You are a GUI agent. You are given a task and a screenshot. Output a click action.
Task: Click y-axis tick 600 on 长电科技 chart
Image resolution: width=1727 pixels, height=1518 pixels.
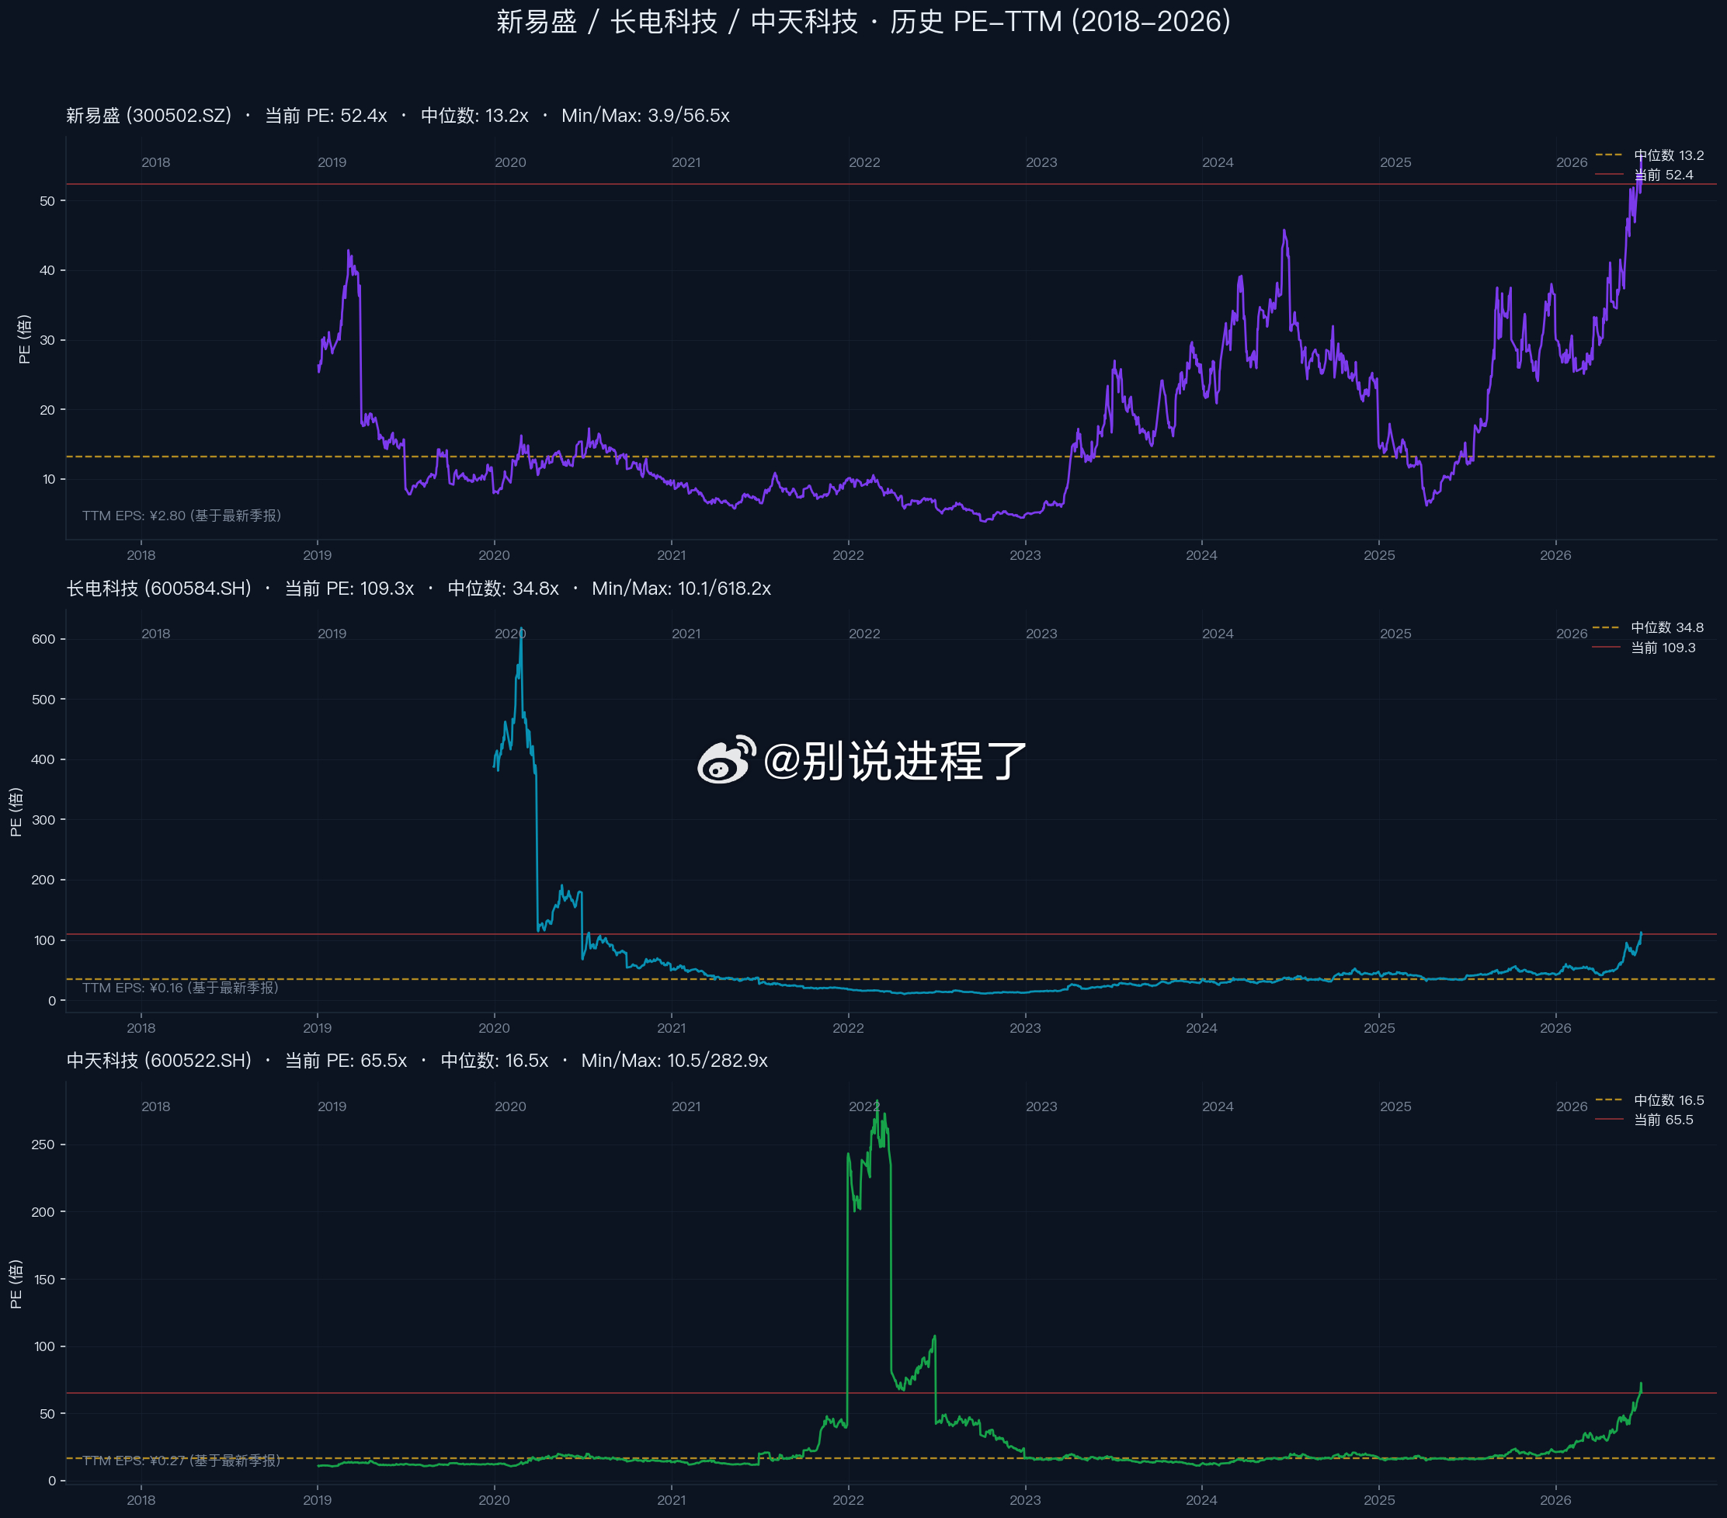pos(43,640)
